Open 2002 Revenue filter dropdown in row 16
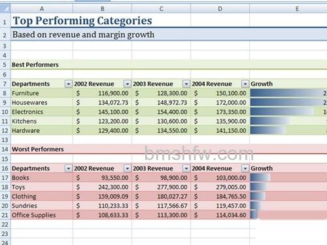Image resolution: width=327 pixels, height=245 pixels. 127,169
